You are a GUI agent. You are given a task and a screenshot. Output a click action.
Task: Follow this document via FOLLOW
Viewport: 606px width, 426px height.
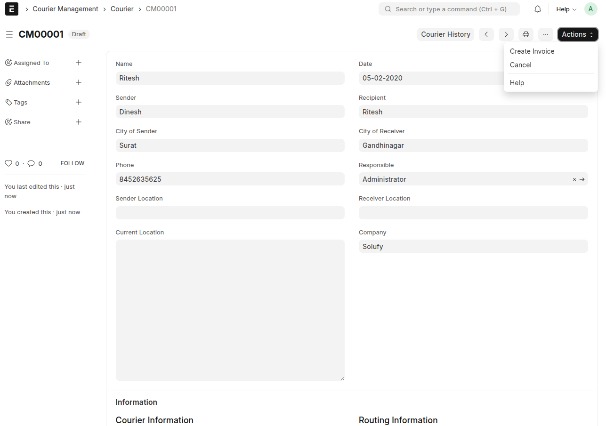pyautogui.click(x=73, y=163)
